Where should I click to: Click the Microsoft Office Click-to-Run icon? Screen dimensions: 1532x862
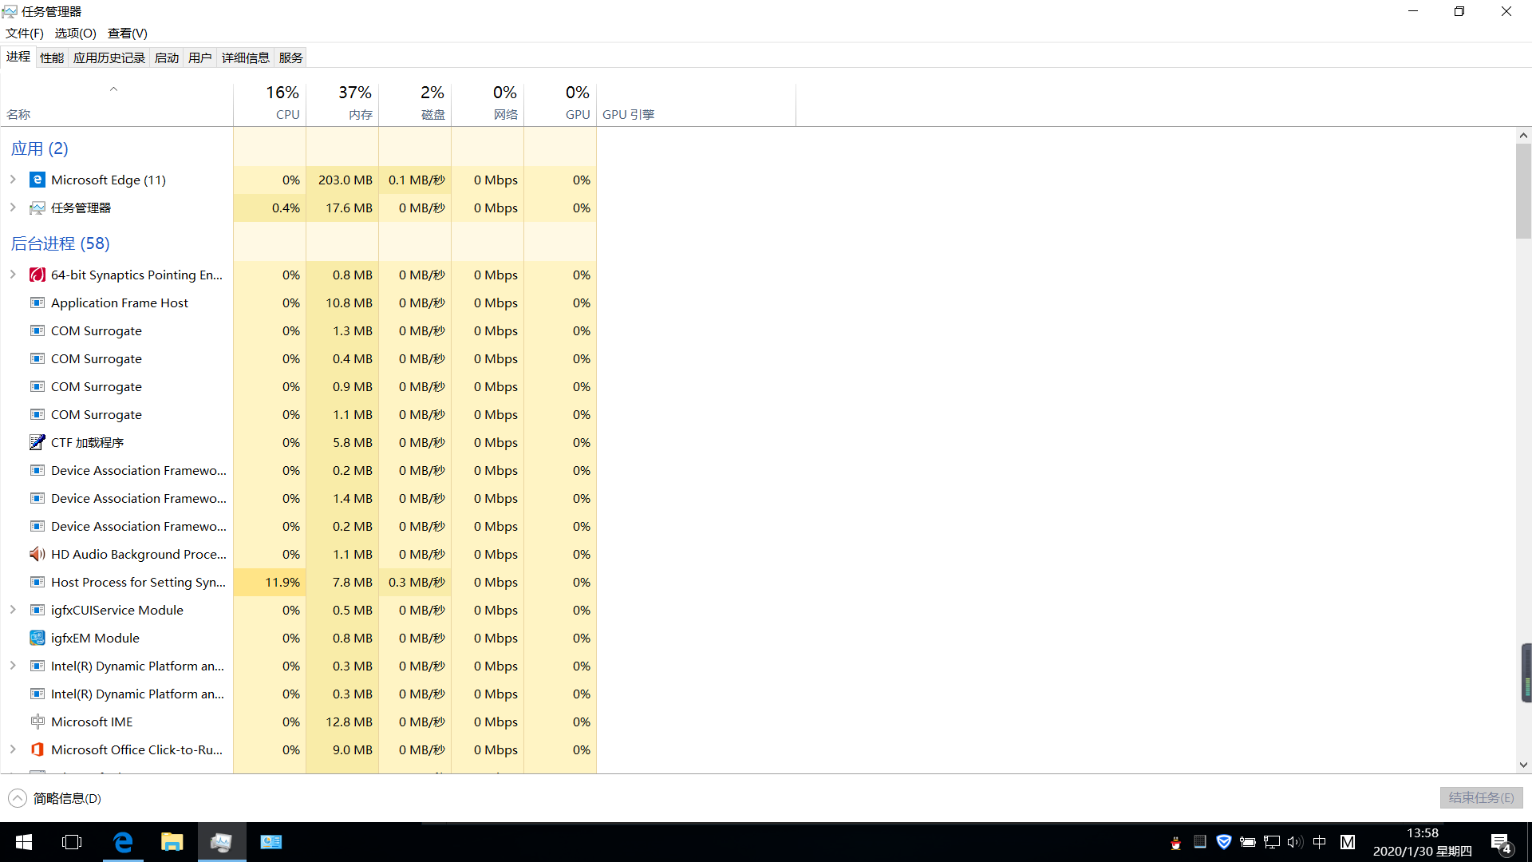click(x=38, y=749)
